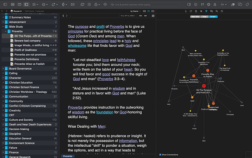The image size is (252, 158).
Task: Click the blue group icon next to Character
Action: click(x=6, y=78)
